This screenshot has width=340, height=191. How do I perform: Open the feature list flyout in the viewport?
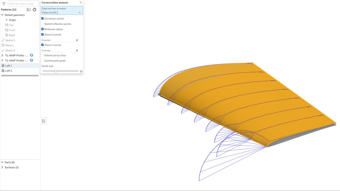[44, 121]
